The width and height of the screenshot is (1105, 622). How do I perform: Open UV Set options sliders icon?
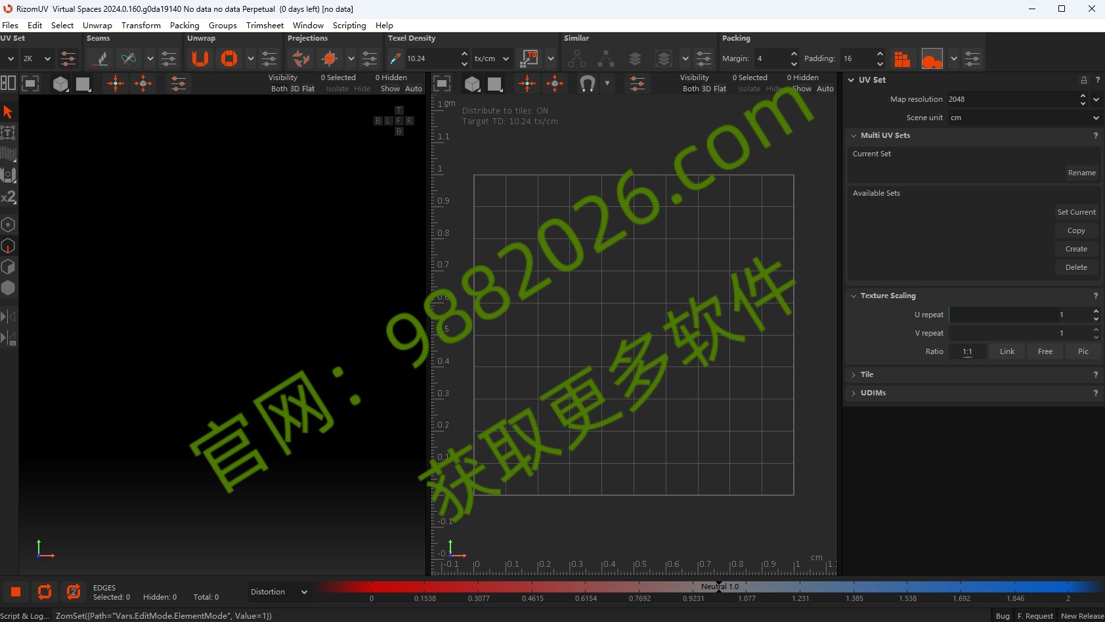pos(68,58)
